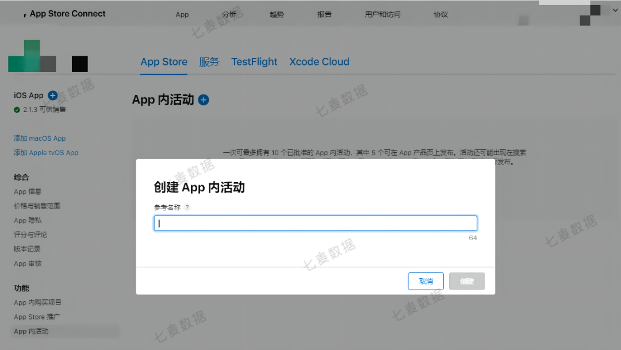Go to 用户和访问 in top navigation
621x350 pixels.
[x=382, y=14]
